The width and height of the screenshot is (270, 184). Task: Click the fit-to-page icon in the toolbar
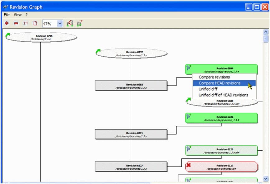pyautogui.click(x=35, y=23)
